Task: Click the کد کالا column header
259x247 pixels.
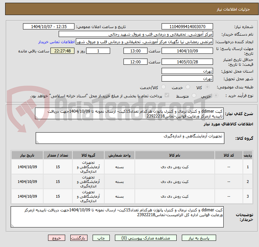Action: [228, 155]
